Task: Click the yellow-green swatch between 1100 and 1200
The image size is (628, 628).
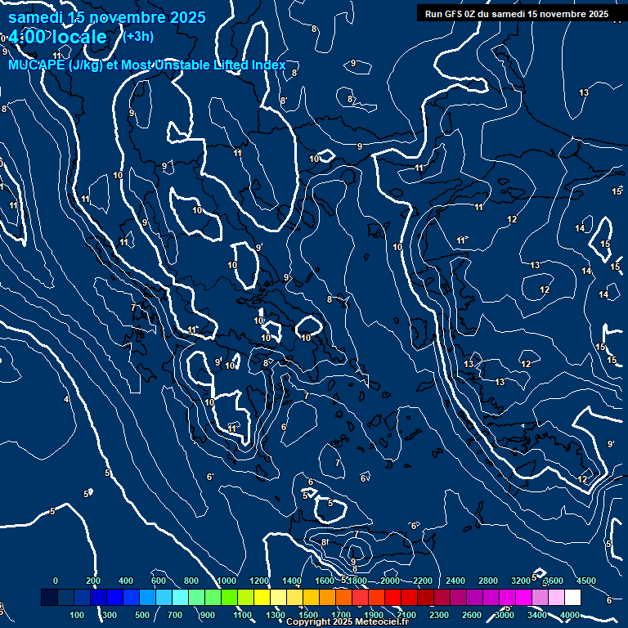Action: [245, 597]
